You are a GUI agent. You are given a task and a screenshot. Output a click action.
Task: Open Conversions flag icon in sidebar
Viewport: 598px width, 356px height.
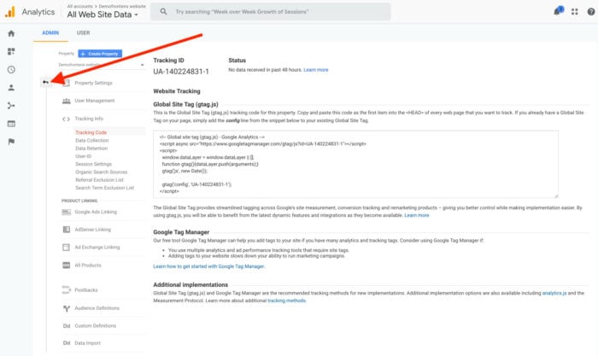coord(11,142)
